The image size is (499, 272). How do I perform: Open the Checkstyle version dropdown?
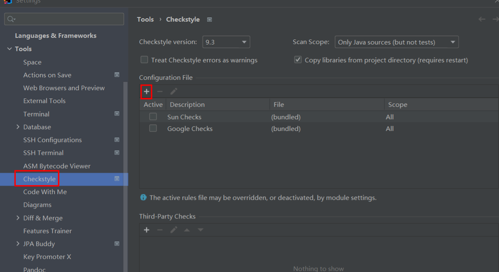coord(226,42)
